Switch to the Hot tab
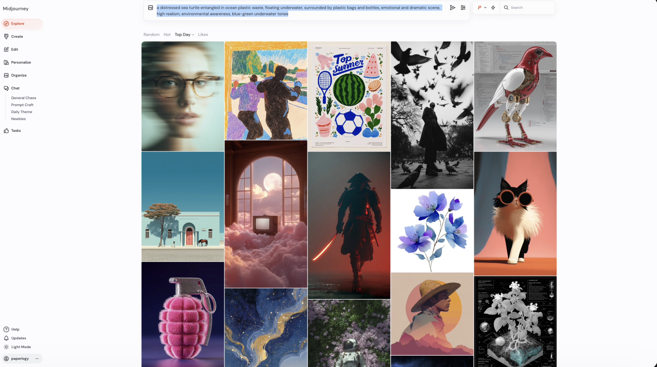 [167, 34]
